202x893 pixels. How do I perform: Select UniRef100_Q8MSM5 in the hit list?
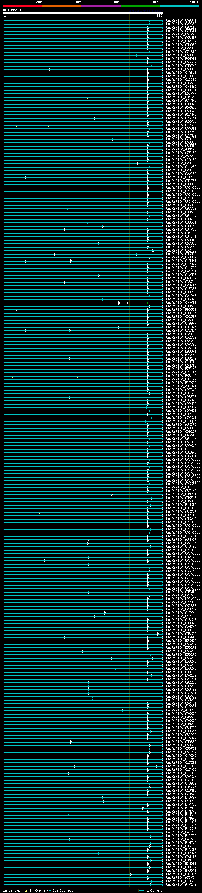181,731
